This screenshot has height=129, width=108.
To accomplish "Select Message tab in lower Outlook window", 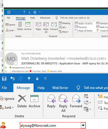I will pos(23,88).
